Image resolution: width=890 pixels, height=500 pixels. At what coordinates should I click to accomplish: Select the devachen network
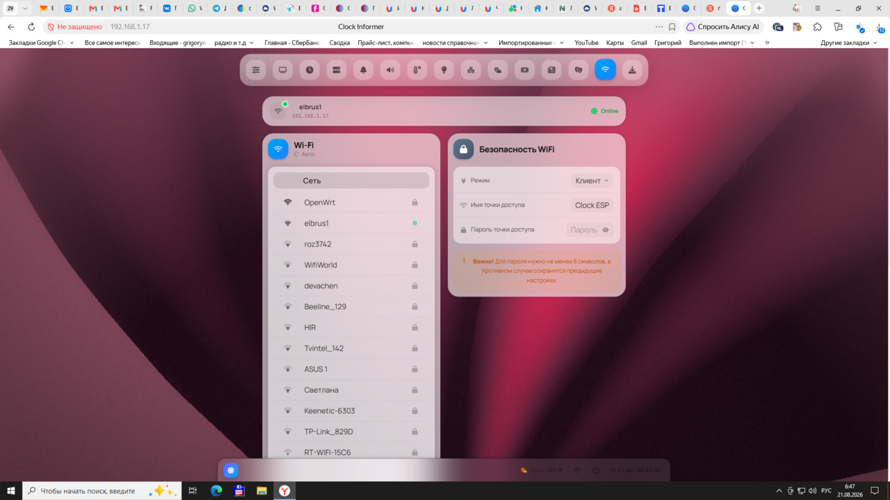[351, 285]
